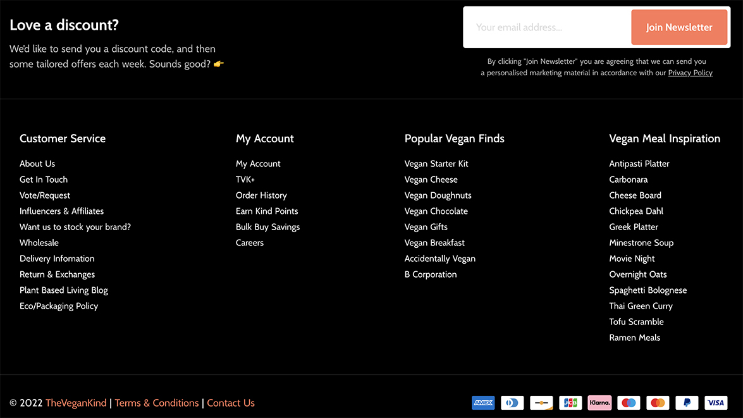Click the Maestro payment icon
Screen dimensions: 743x418
click(x=629, y=403)
